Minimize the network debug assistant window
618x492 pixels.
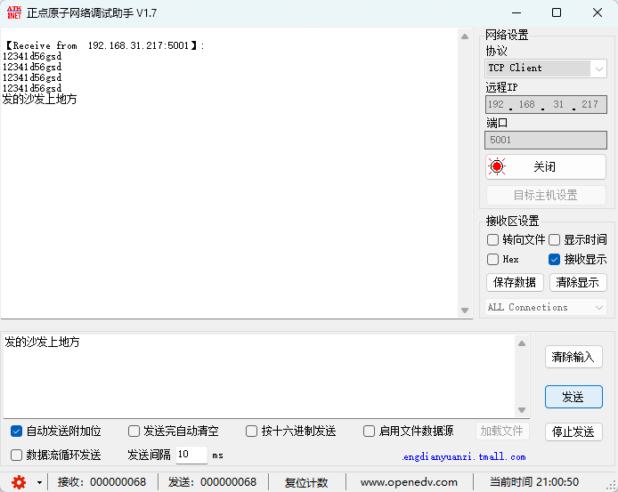click(x=516, y=12)
